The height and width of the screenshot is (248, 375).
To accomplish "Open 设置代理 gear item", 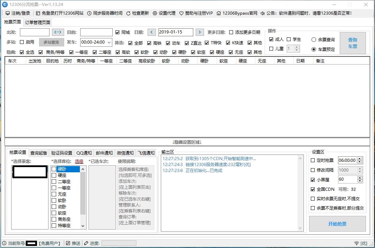I will point(164,13).
